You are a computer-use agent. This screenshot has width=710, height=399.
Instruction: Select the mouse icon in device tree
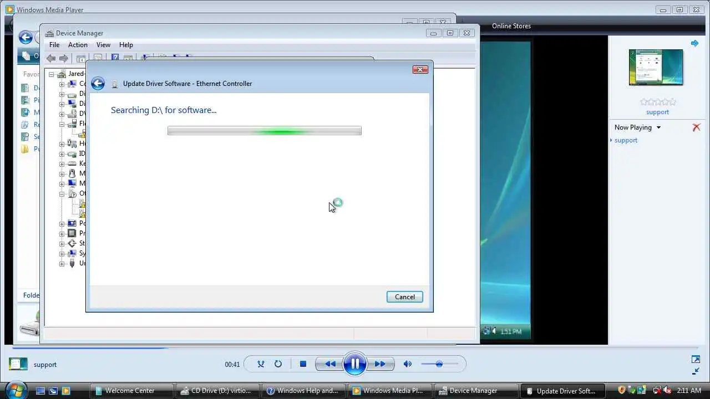[x=72, y=174]
